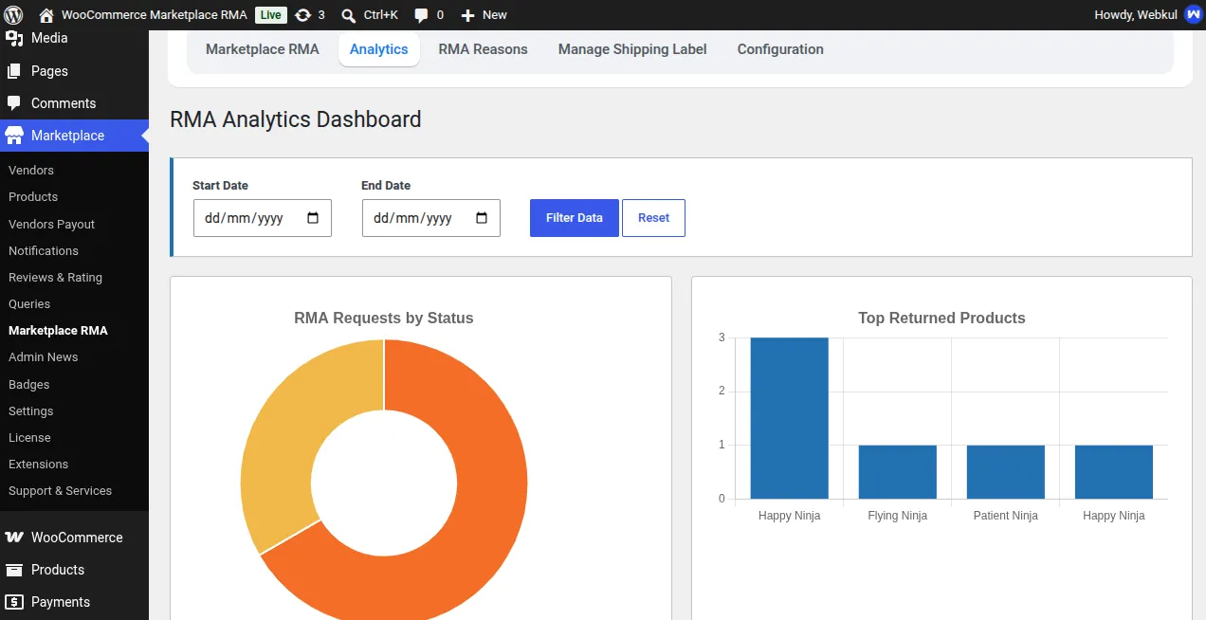Open the updates icon showing 3
Image resolution: width=1206 pixels, height=620 pixels.
[x=302, y=15]
